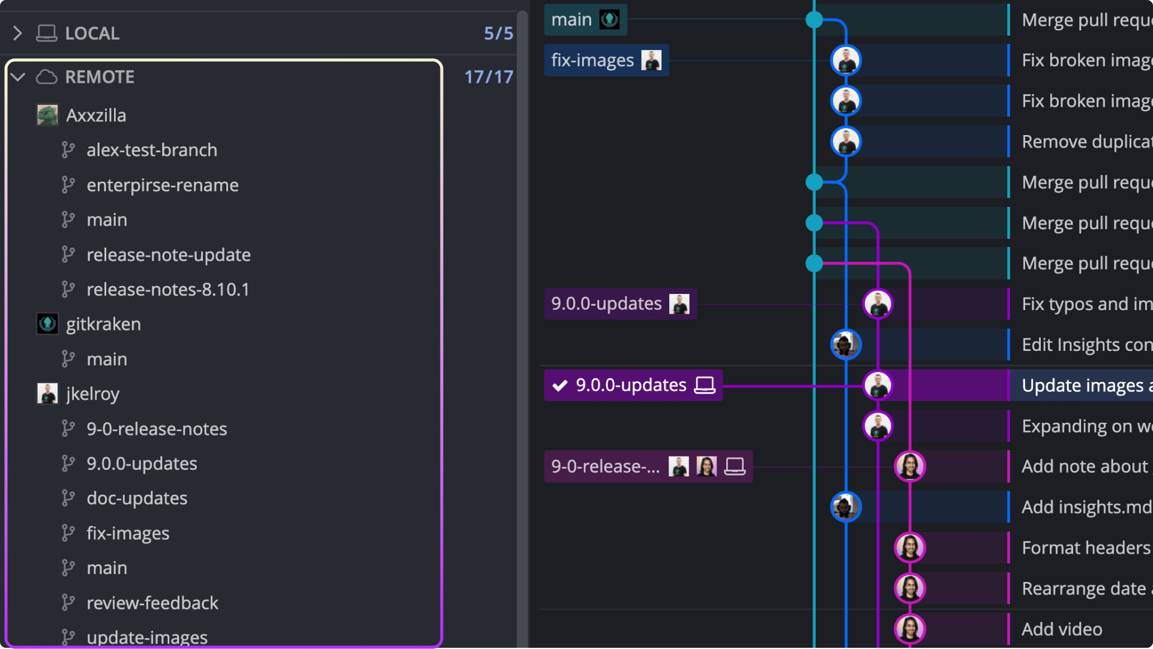Expand the LOCAL section chevron

(x=17, y=33)
